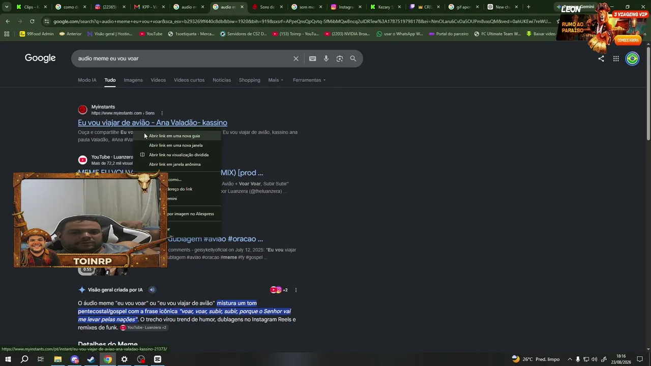Open more options for AI overview

[x=296, y=290]
